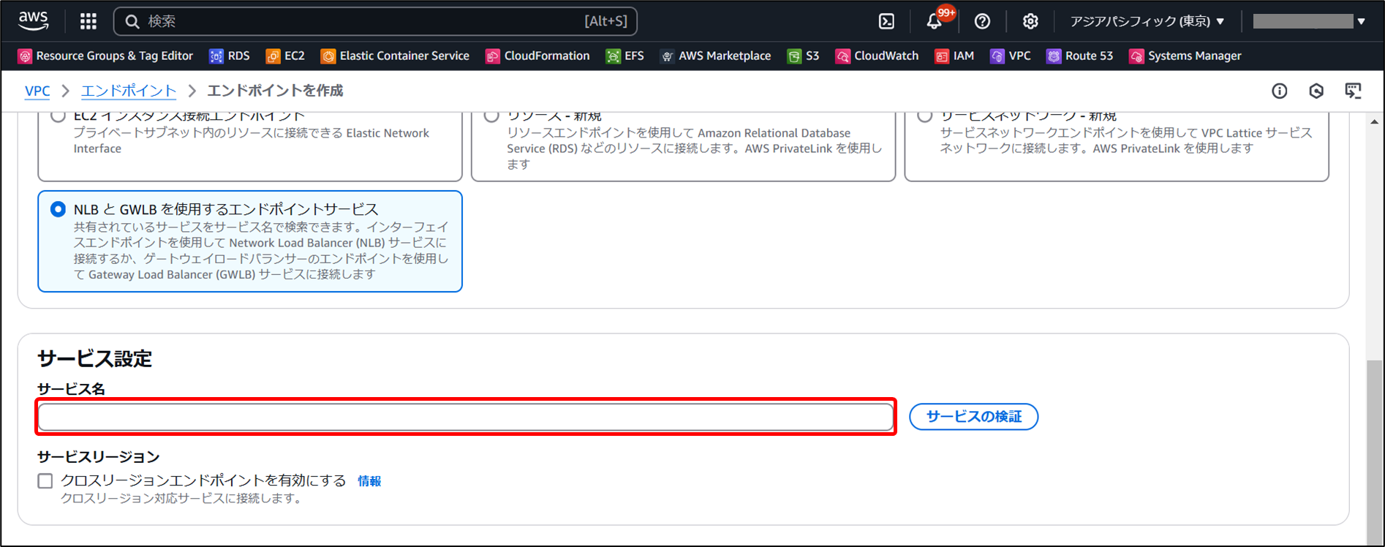Open the CloudFormation shortcut

537,56
